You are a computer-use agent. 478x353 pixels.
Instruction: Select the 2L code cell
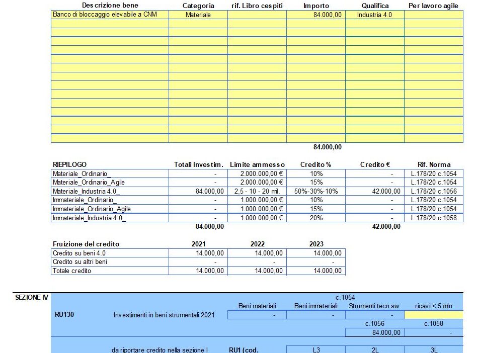pos(375,349)
